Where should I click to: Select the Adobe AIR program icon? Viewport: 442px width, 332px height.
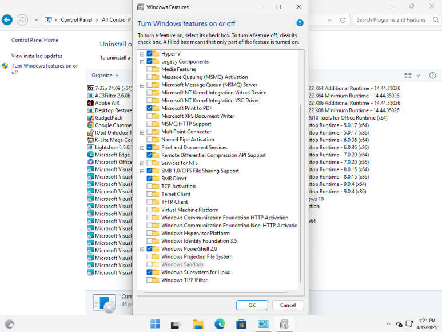tap(90, 103)
